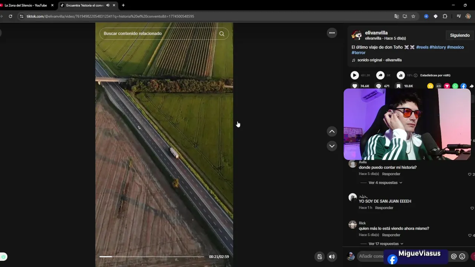
Task: Reply to Rick's comment
Action: click(391, 235)
